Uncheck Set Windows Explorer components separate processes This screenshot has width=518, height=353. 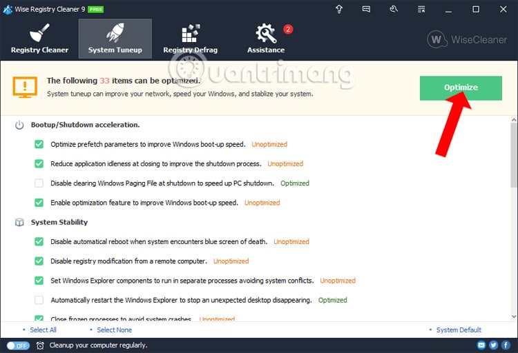(39, 281)
